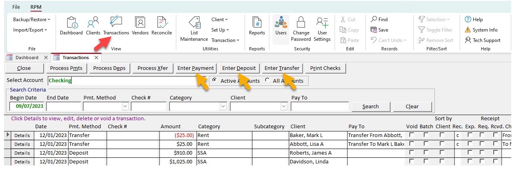The width and height of the screenshot is (512, 175).
Task: Open the Clients view icon
Action: click(93, 26)
